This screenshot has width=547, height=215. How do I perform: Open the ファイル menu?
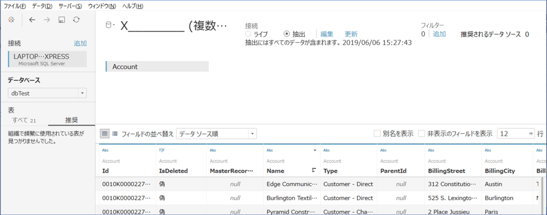tap(15, 6)
